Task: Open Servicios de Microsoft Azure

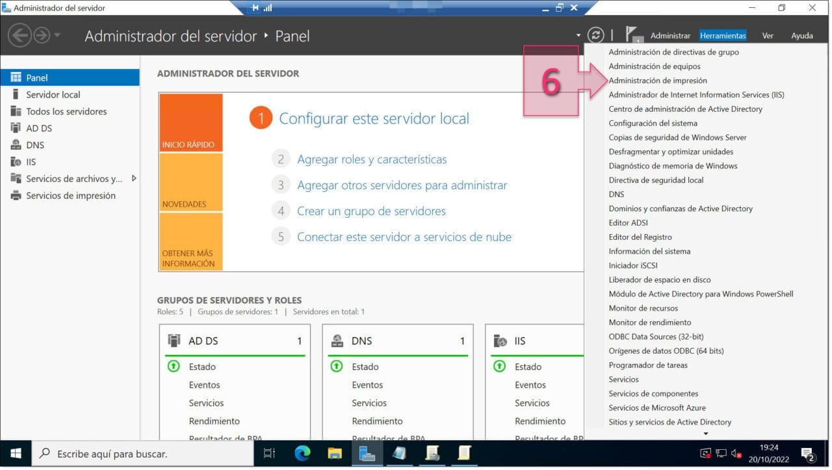Action: click(656, 408)
